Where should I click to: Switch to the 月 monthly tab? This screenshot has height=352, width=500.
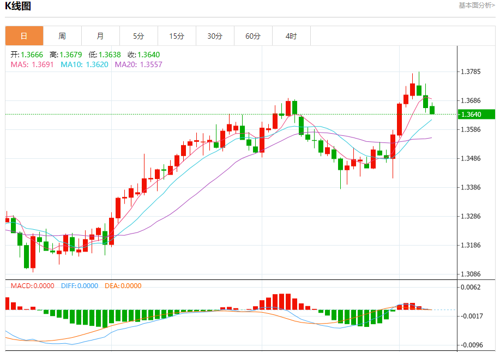pyautogui.click(x=100, y=36)
